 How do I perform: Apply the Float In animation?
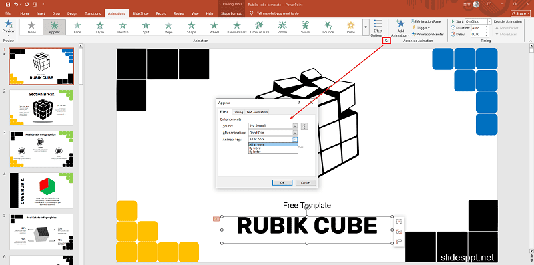[x=123, y=27]
